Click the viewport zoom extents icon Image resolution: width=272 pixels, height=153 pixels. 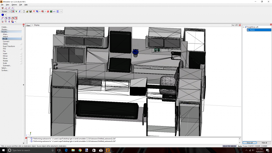tap(237, 25)
